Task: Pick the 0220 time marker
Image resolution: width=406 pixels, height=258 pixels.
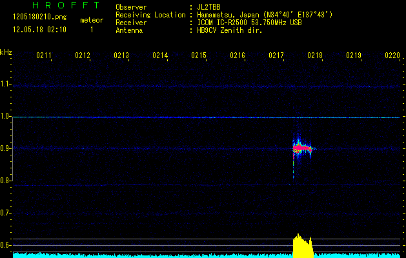Action: (x=392, y=56)
